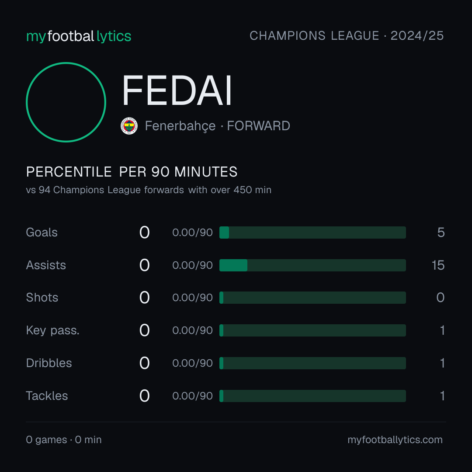
Task: Click the FEDAI player name heading
Action: point(177,90)
